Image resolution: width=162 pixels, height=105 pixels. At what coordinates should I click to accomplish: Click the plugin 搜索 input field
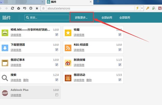47,17
